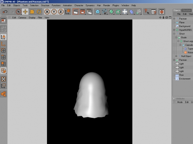Click the orange spheres icon in left palette
The width and height of the screenshot is (193, 144).
(x=3, y=94)
